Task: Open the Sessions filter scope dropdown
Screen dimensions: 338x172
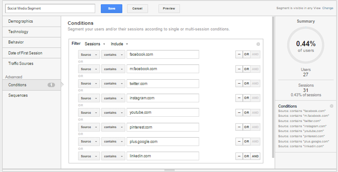Action: (x=95, y=44)
